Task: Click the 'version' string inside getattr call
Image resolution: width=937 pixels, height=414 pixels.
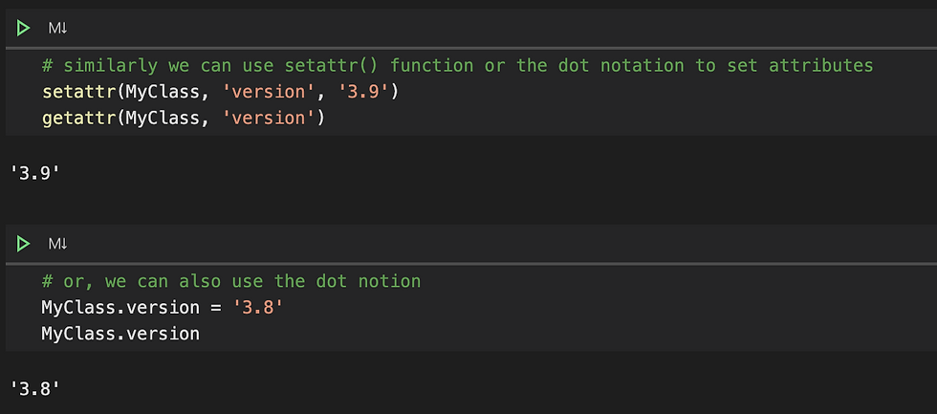Action: (x=269, y=118)
